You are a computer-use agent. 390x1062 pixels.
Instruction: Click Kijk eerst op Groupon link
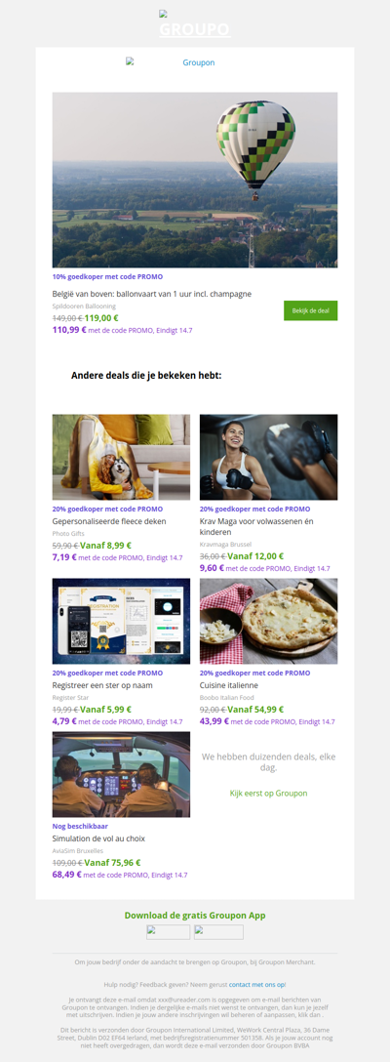tap(269, 794)
